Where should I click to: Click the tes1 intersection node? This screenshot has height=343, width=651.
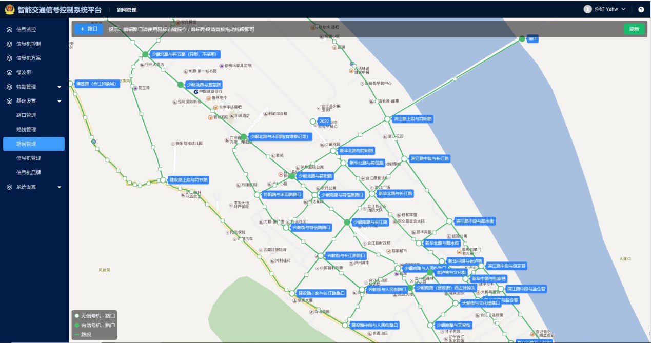coord(522,38)
